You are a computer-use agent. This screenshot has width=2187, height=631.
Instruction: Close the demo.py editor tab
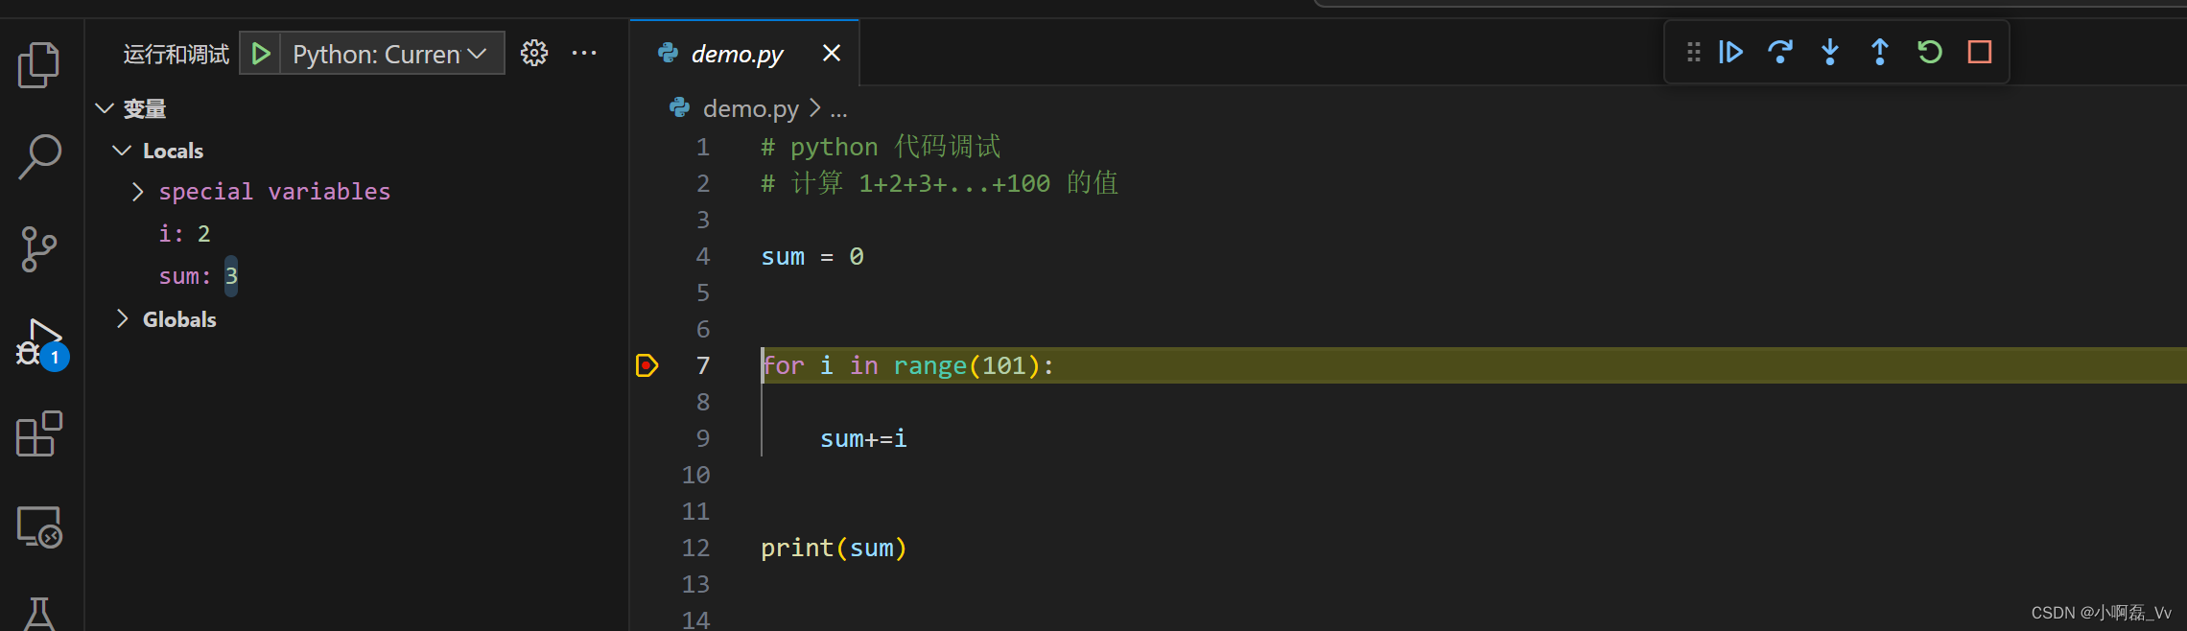[832, 54]
